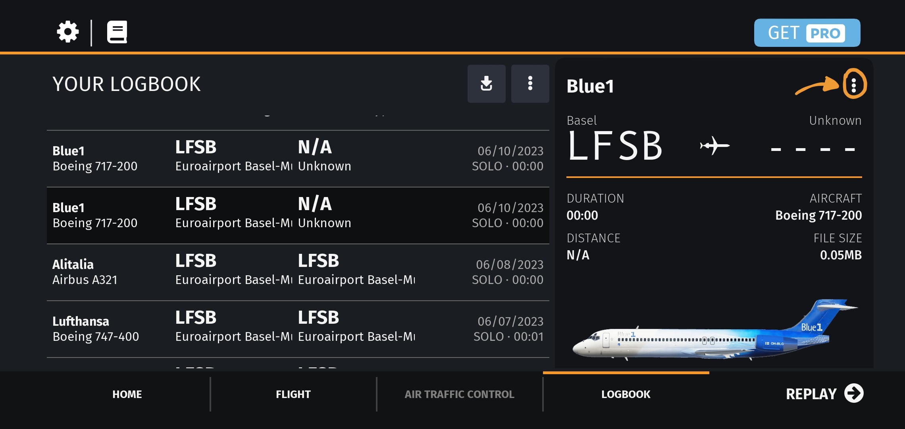Click the airplane route icon

click(714, 146)
